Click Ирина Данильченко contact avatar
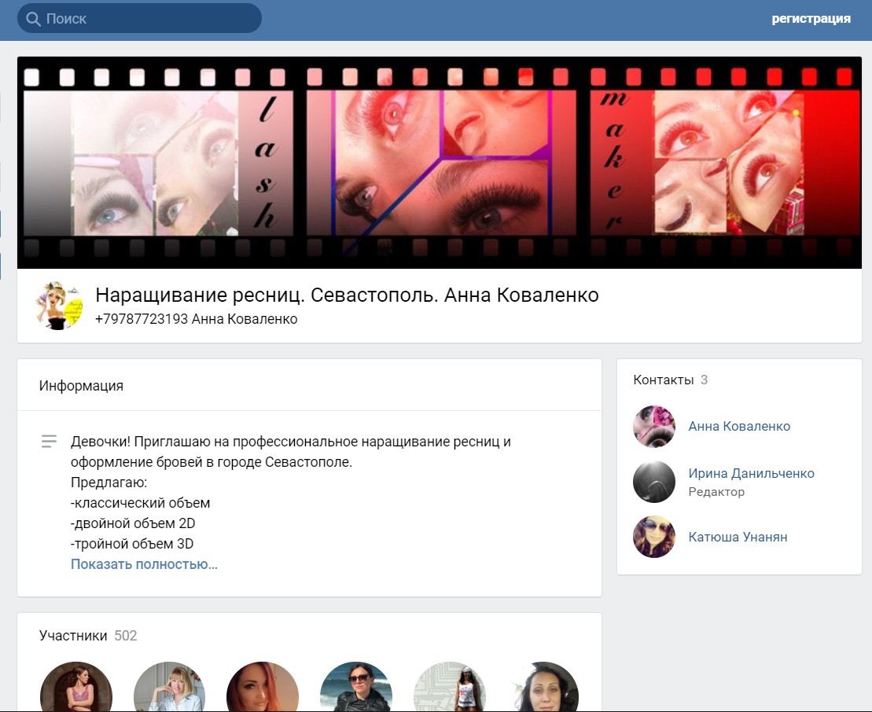This screenshot has height=712, width=872. [x=654, y=482]
